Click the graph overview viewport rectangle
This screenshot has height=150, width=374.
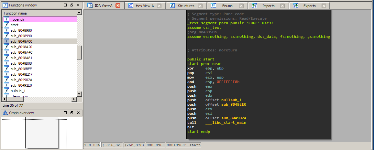point(42,132)
